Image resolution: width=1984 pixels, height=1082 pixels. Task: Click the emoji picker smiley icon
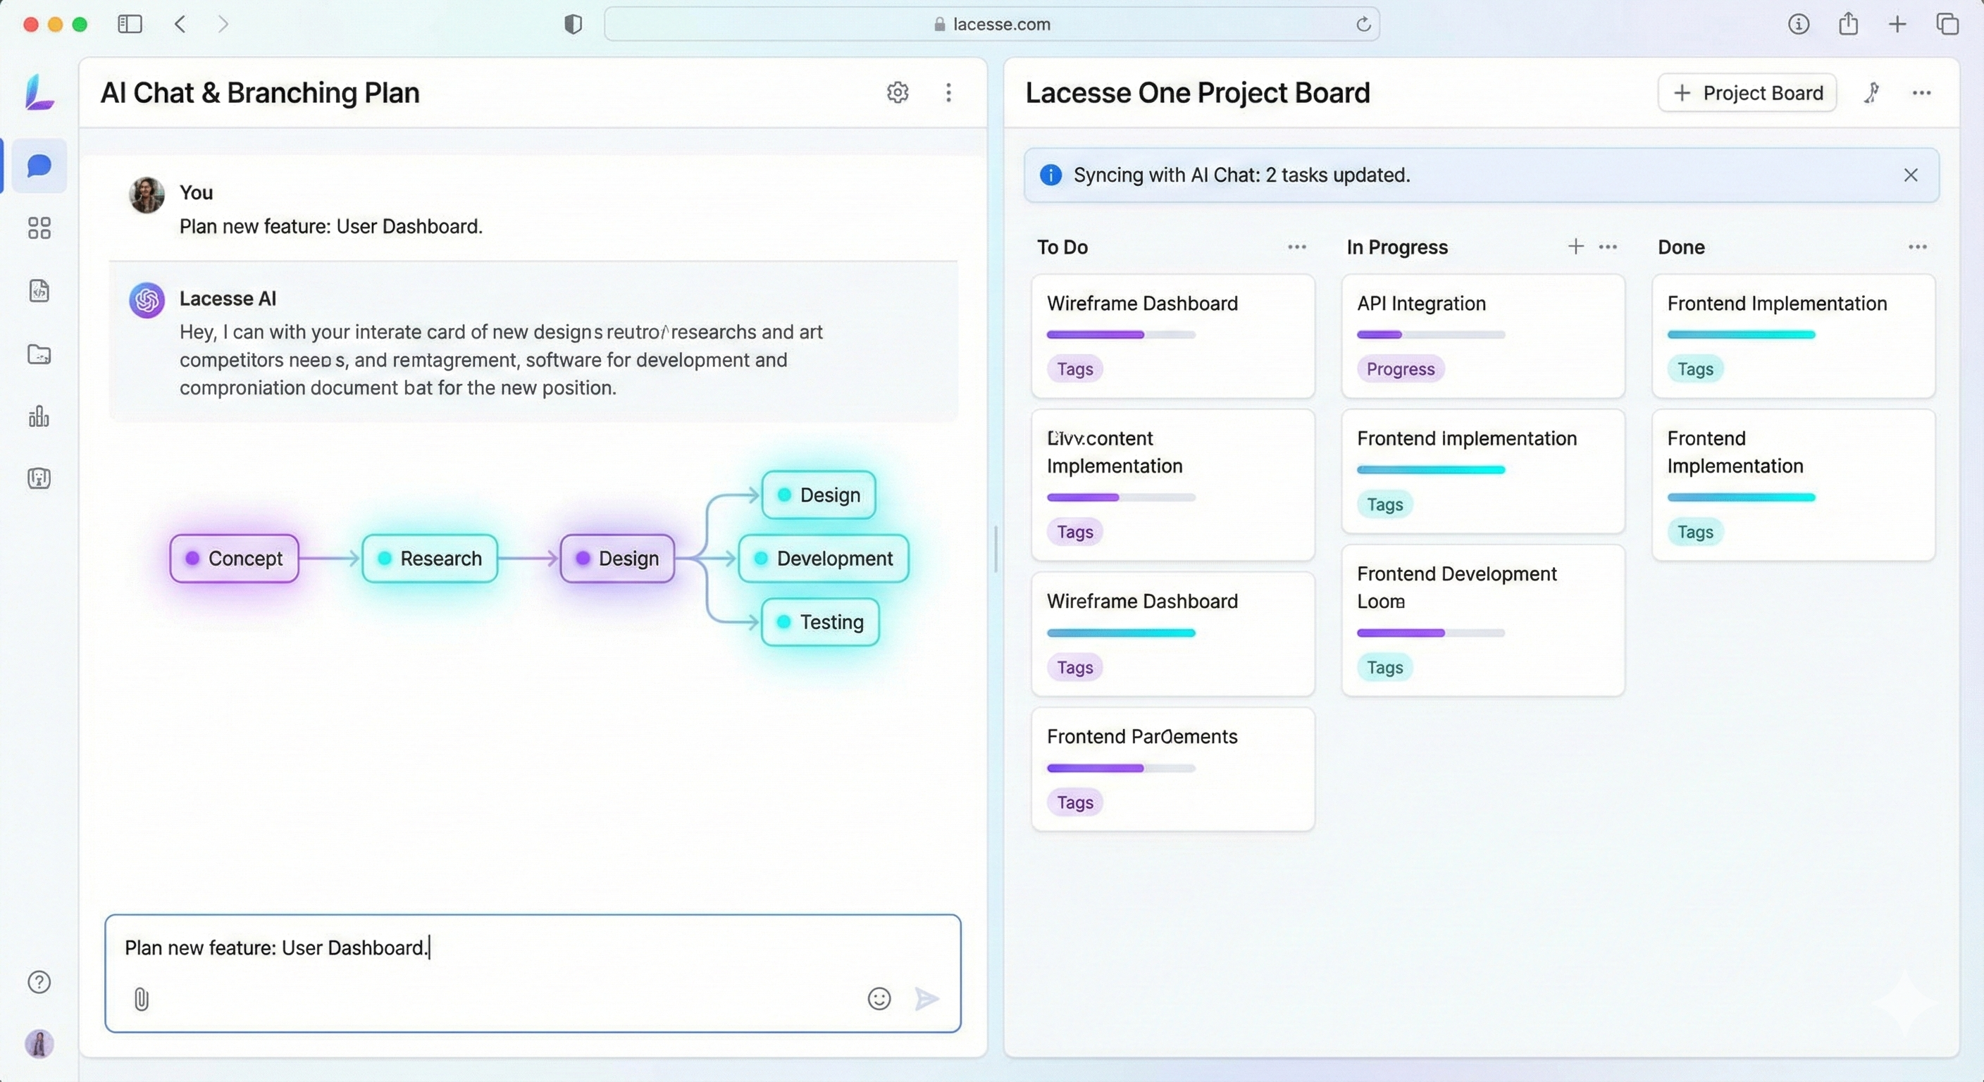pos(879,999)
